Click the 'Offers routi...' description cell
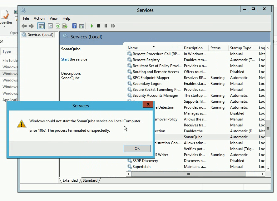Image resolution: width=277 pixels, height=201 pixels. tap(195, 72)
